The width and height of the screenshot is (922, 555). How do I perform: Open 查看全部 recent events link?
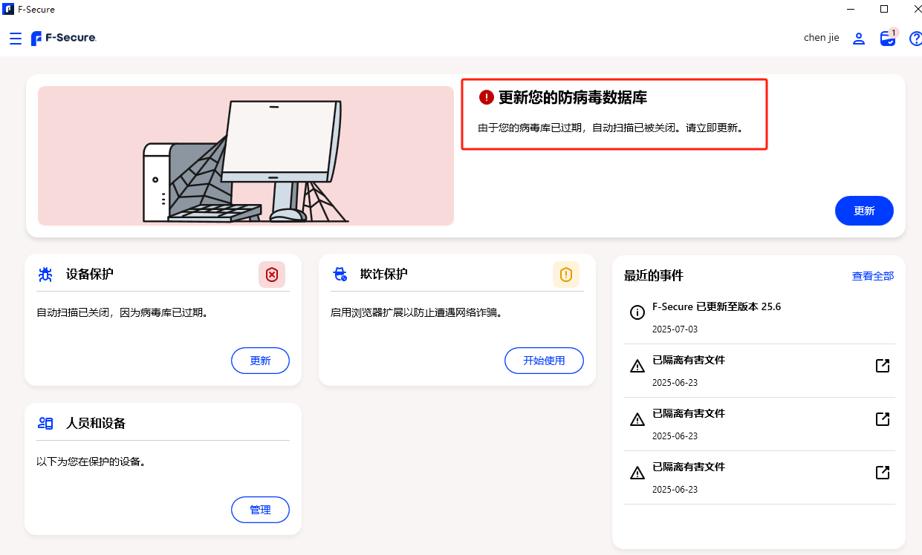tap(873, 276)
